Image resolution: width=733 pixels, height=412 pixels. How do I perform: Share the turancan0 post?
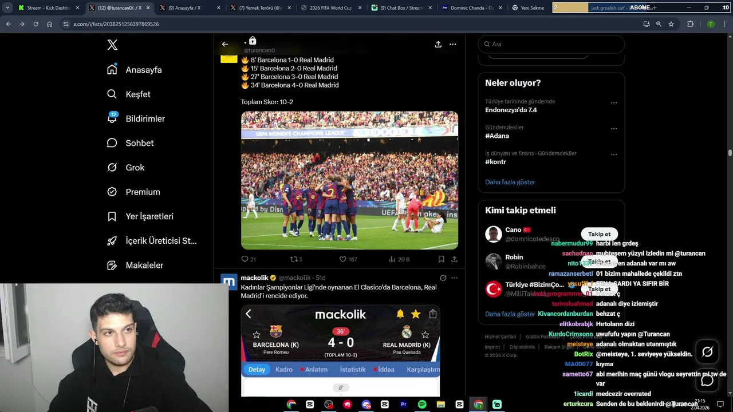[454, 259]
